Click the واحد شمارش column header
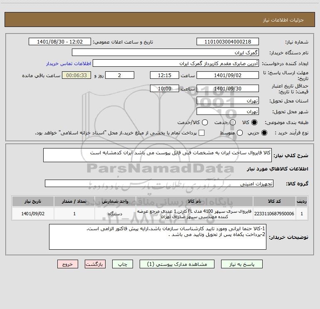Screen dimensions: 320x309 115,201
